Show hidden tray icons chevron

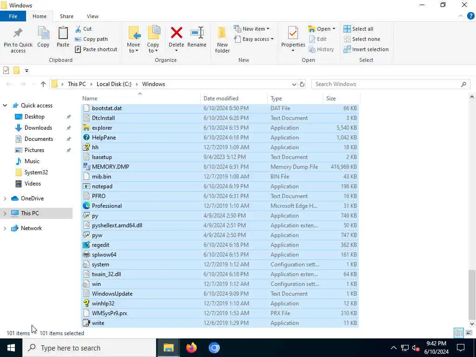(393, 348)
